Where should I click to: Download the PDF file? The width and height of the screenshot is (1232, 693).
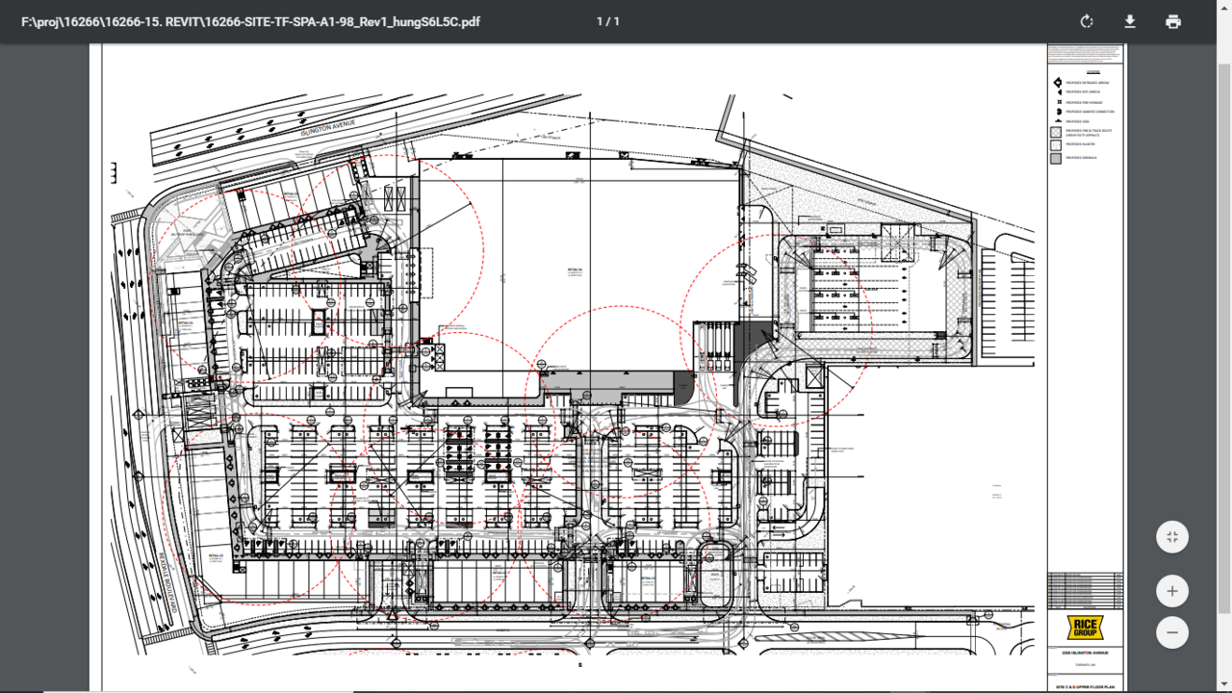pyautogui.click(x=1130, y=21)
